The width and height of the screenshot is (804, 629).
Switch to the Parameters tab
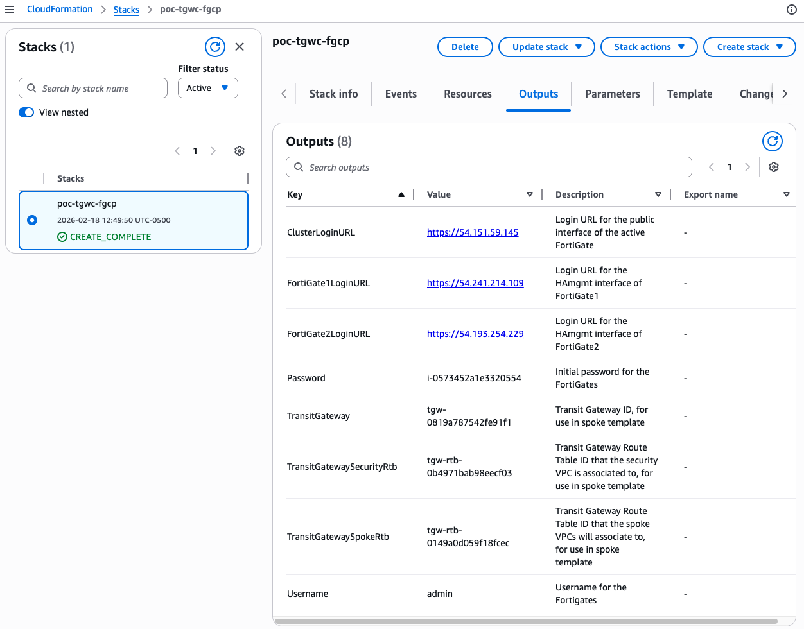612,94
